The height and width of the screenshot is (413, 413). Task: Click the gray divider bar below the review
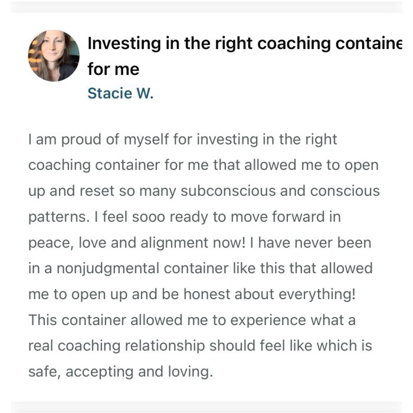[206, 407]
